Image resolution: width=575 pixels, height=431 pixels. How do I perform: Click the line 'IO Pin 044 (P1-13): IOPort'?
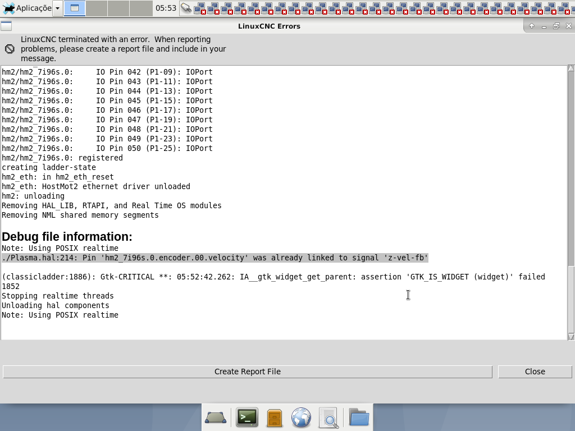[x=107, y=91]
